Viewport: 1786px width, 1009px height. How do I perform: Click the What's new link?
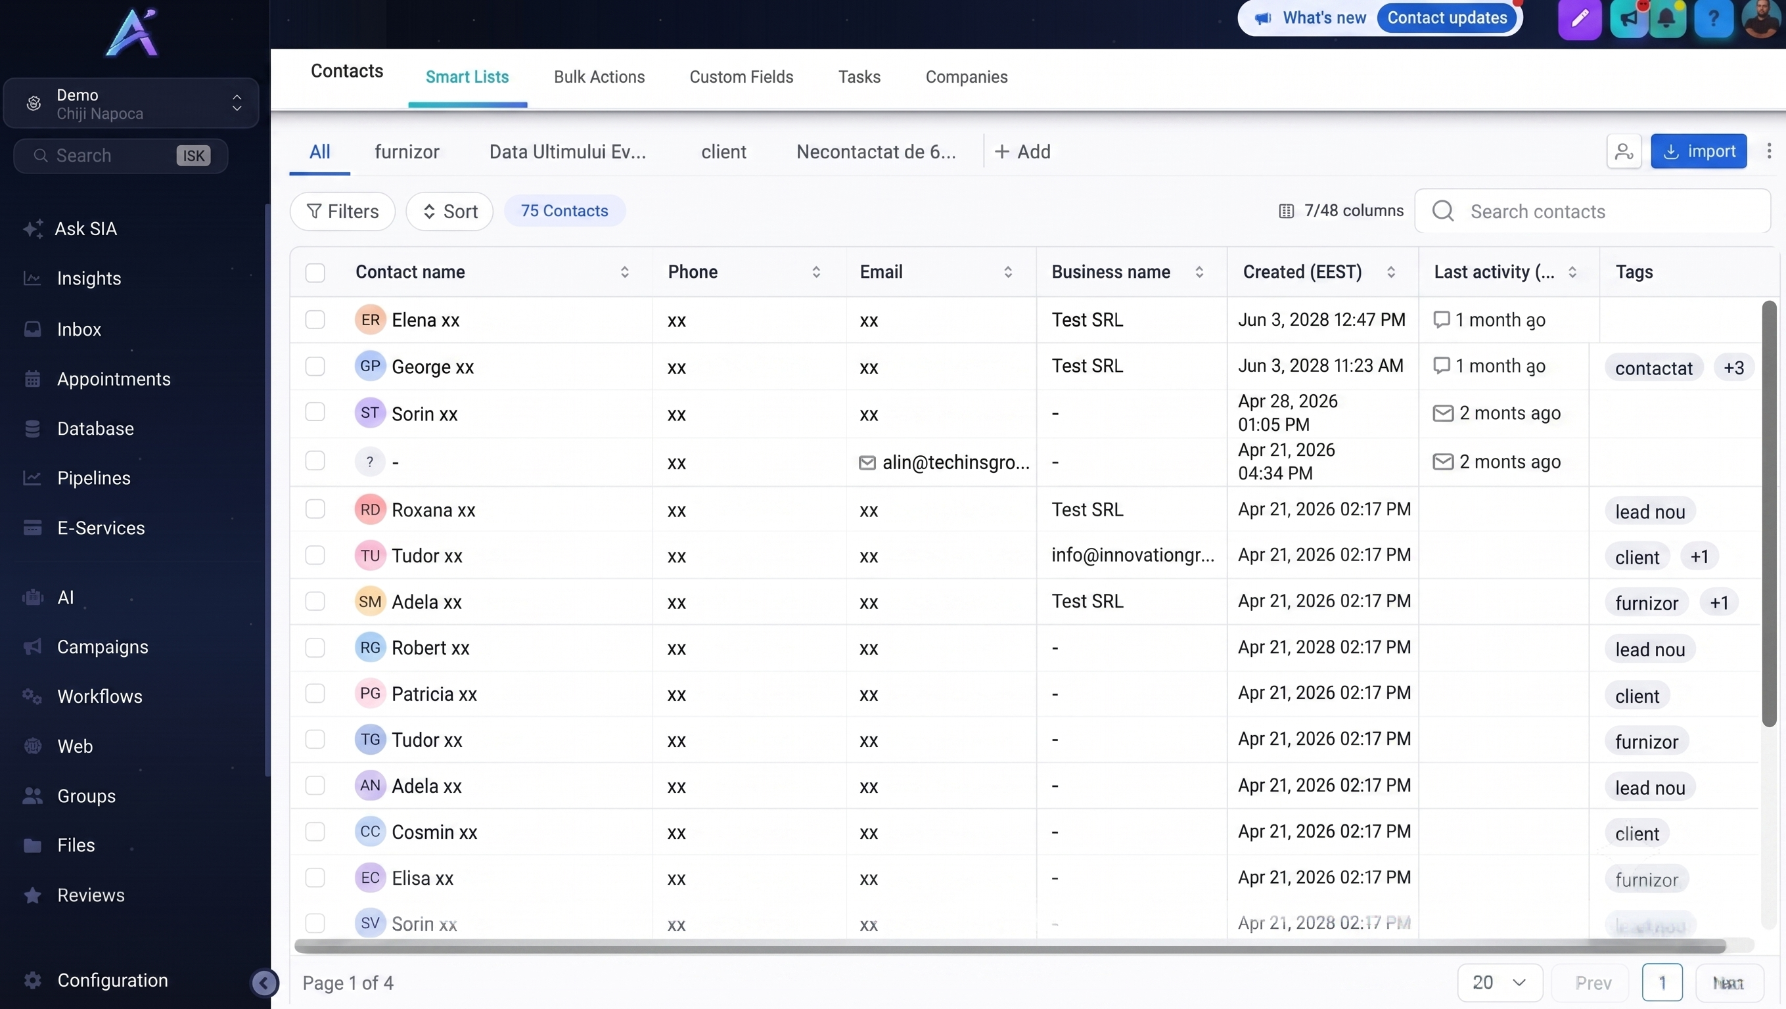click(1324, 17)
